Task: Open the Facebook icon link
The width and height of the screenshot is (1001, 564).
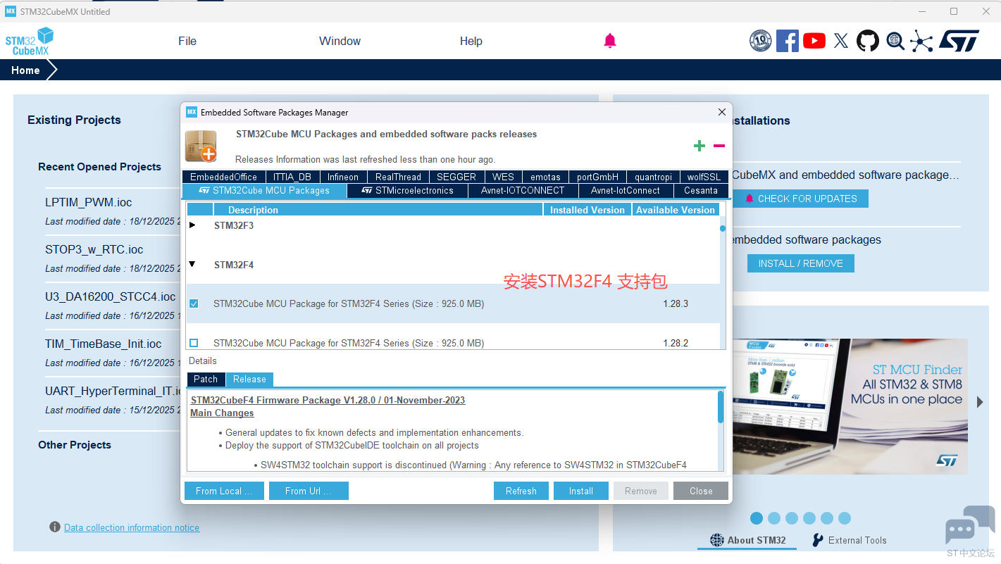Action: coord(787,41)
